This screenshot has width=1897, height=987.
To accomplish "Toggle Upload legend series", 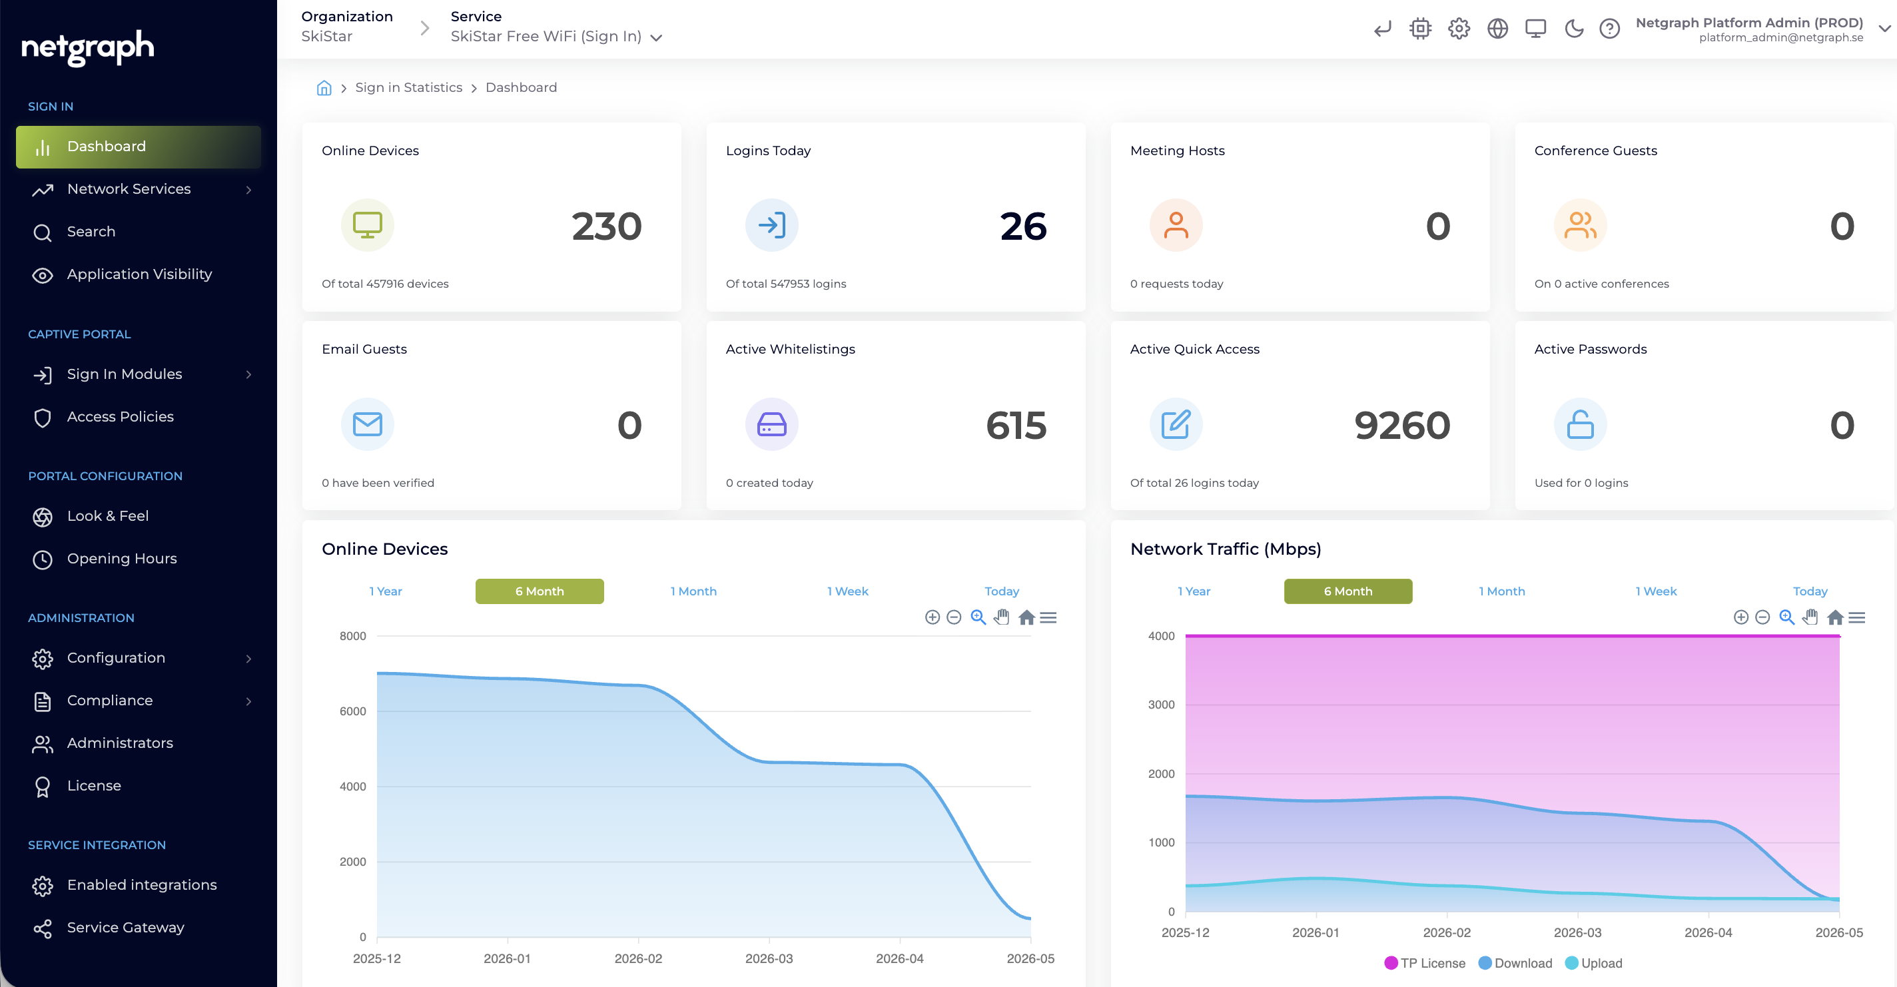I will (1593, 964).
